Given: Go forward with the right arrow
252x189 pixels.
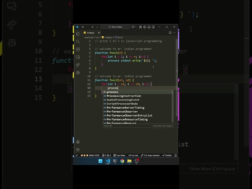Looking at the screenshot, I should [97, 27].
